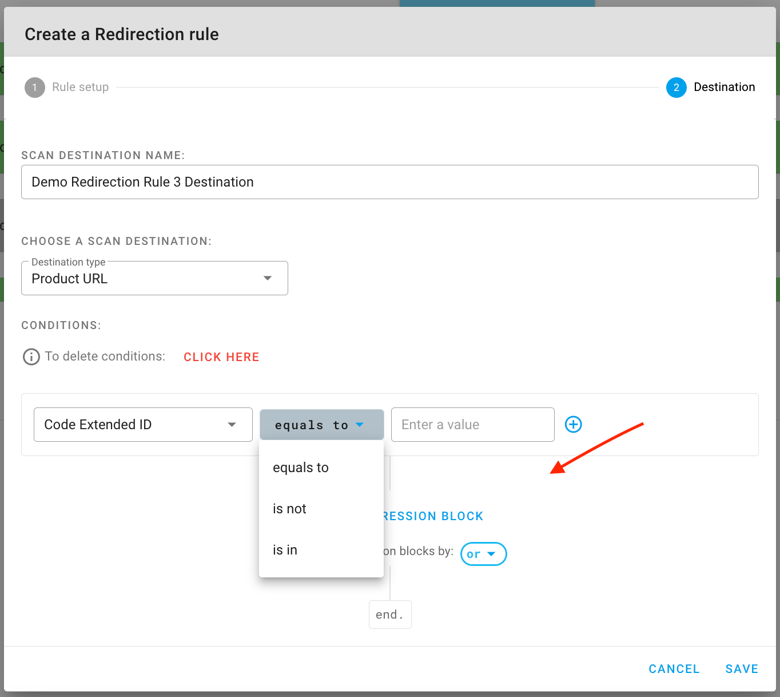Click the 'end.' block marker
780x697 pixels.
pos(390,615)
